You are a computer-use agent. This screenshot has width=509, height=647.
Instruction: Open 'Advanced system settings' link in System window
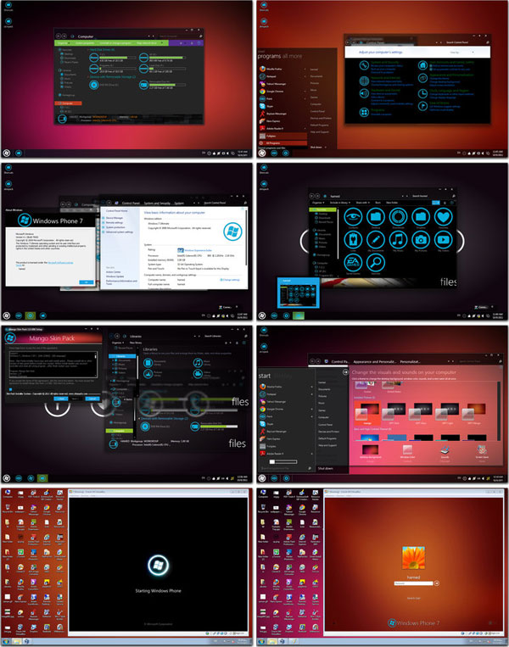tap(120, 231)
